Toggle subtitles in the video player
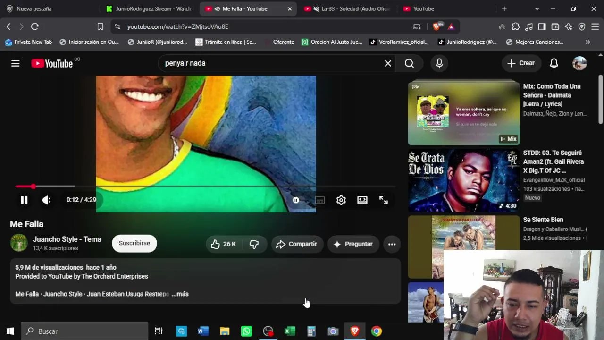Viewport: 604px width, 340px height. [320, 200]
